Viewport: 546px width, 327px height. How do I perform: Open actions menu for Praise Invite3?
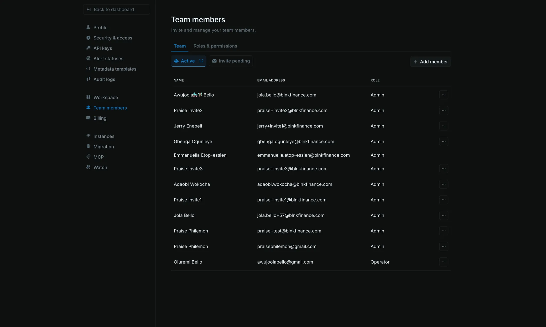point(444,169)
